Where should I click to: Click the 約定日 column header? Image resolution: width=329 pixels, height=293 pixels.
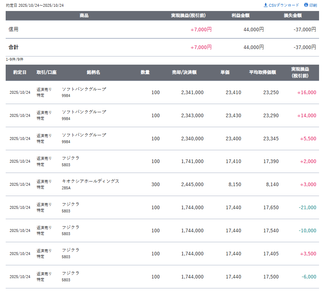(20, 72)
